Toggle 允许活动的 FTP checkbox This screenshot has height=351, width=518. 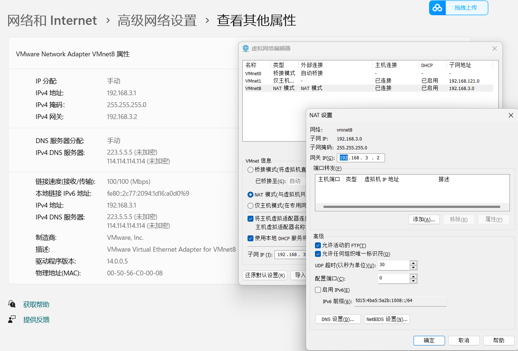point(318,245)
